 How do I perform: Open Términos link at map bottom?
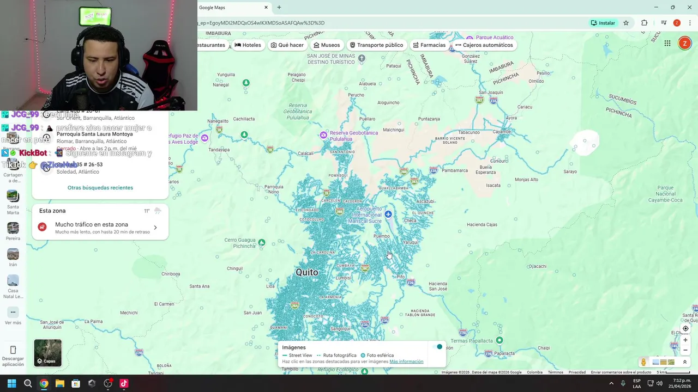coord(555,372)
